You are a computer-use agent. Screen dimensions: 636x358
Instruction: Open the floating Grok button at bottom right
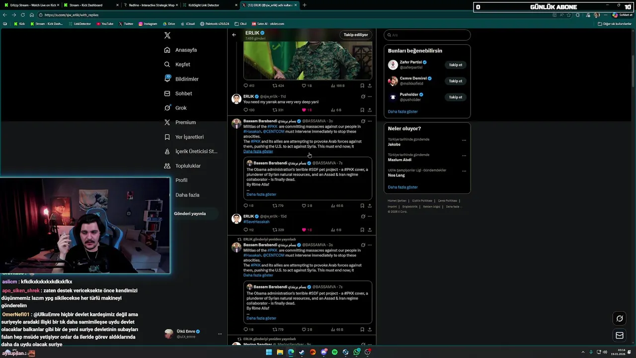tap(620, 319)
